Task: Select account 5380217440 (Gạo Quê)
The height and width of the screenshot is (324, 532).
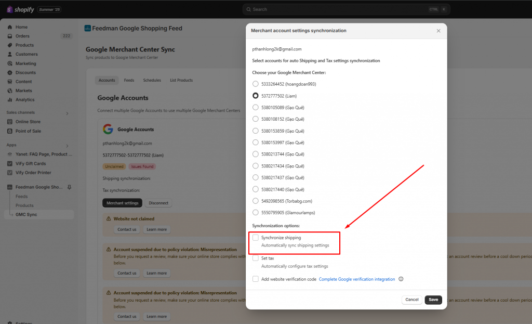Action: (x=256, y=189)
